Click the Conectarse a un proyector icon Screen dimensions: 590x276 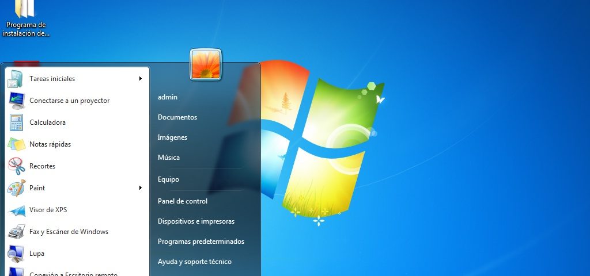point(17,101)
